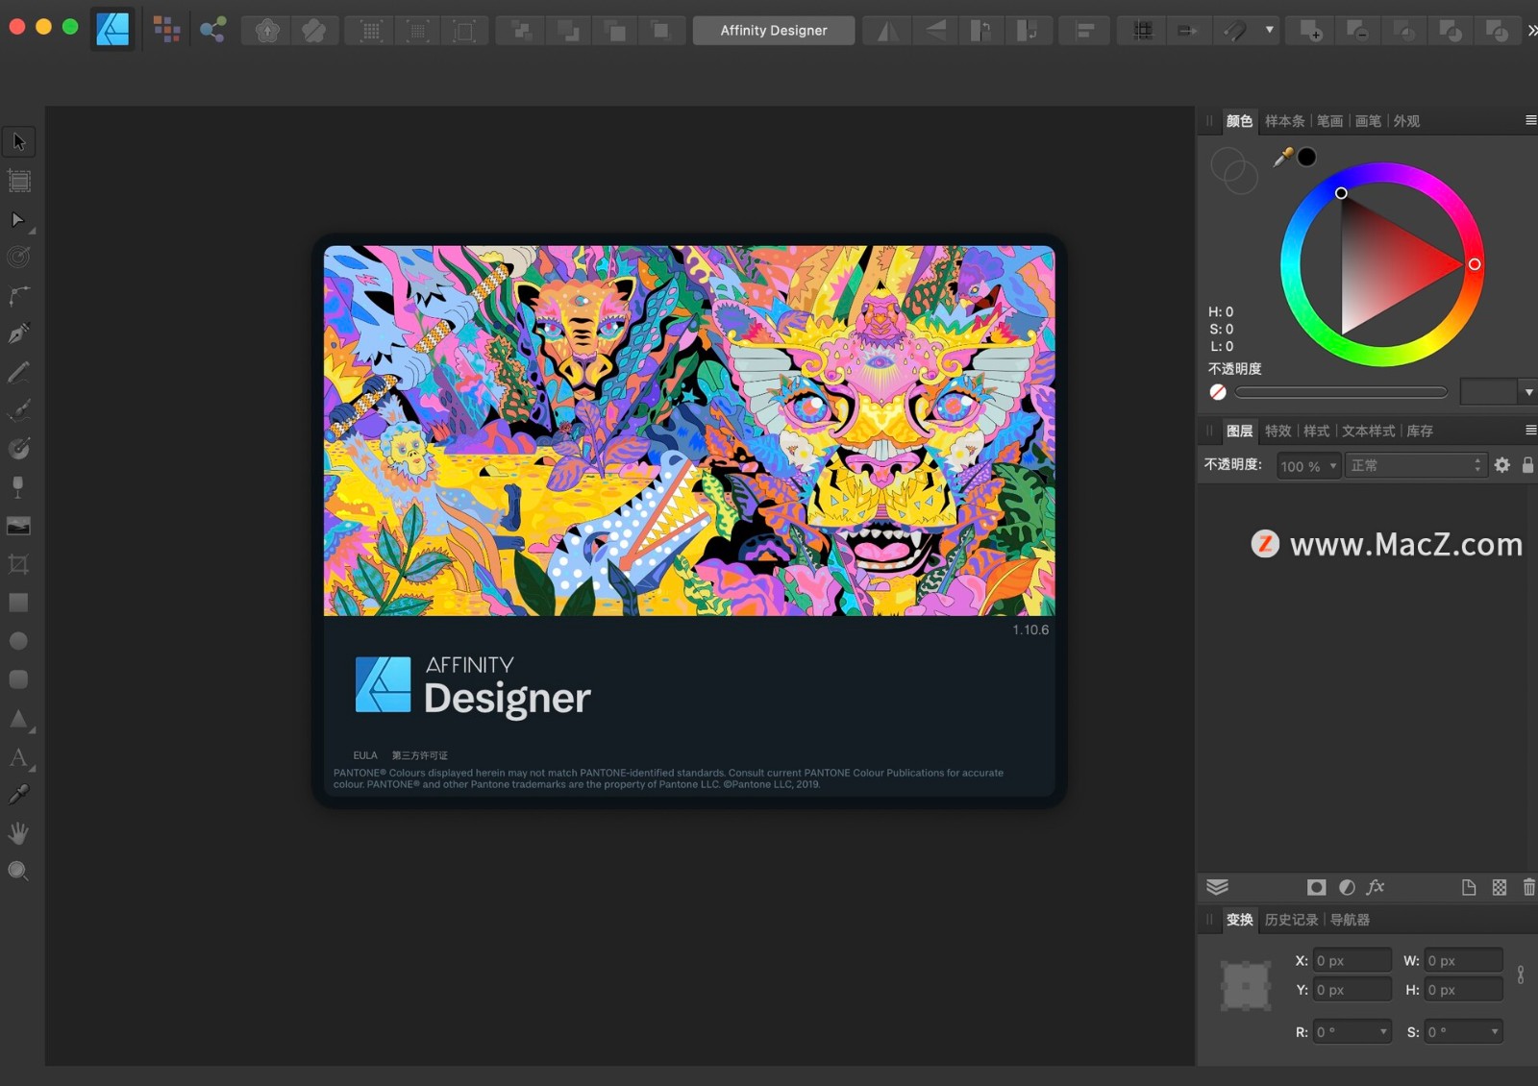The width and height of the screenshot is (1538, 1086).
Task: Click the adjustments half-circle icon
Action: pyautogui.click(x=1347, y=887)
